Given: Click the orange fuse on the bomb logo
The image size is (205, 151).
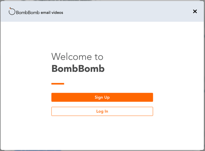Looking at the screenshot, I should [10, 8].
